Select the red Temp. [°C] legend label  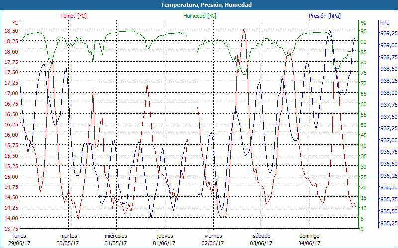click(x=73, y=16)
